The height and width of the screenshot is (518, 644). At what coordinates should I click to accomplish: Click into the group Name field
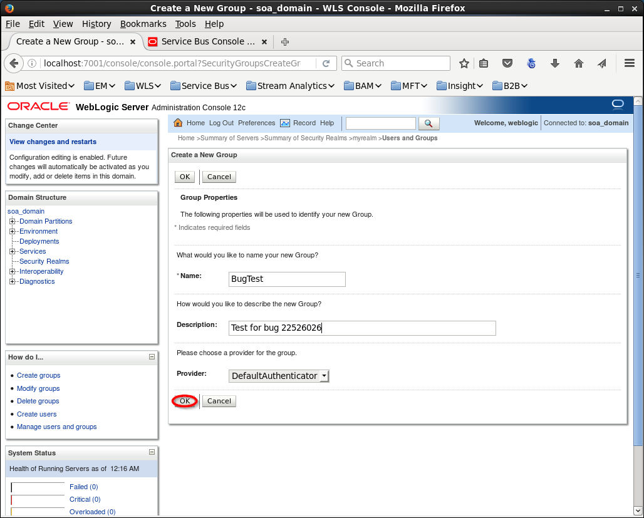coord(287,279)
